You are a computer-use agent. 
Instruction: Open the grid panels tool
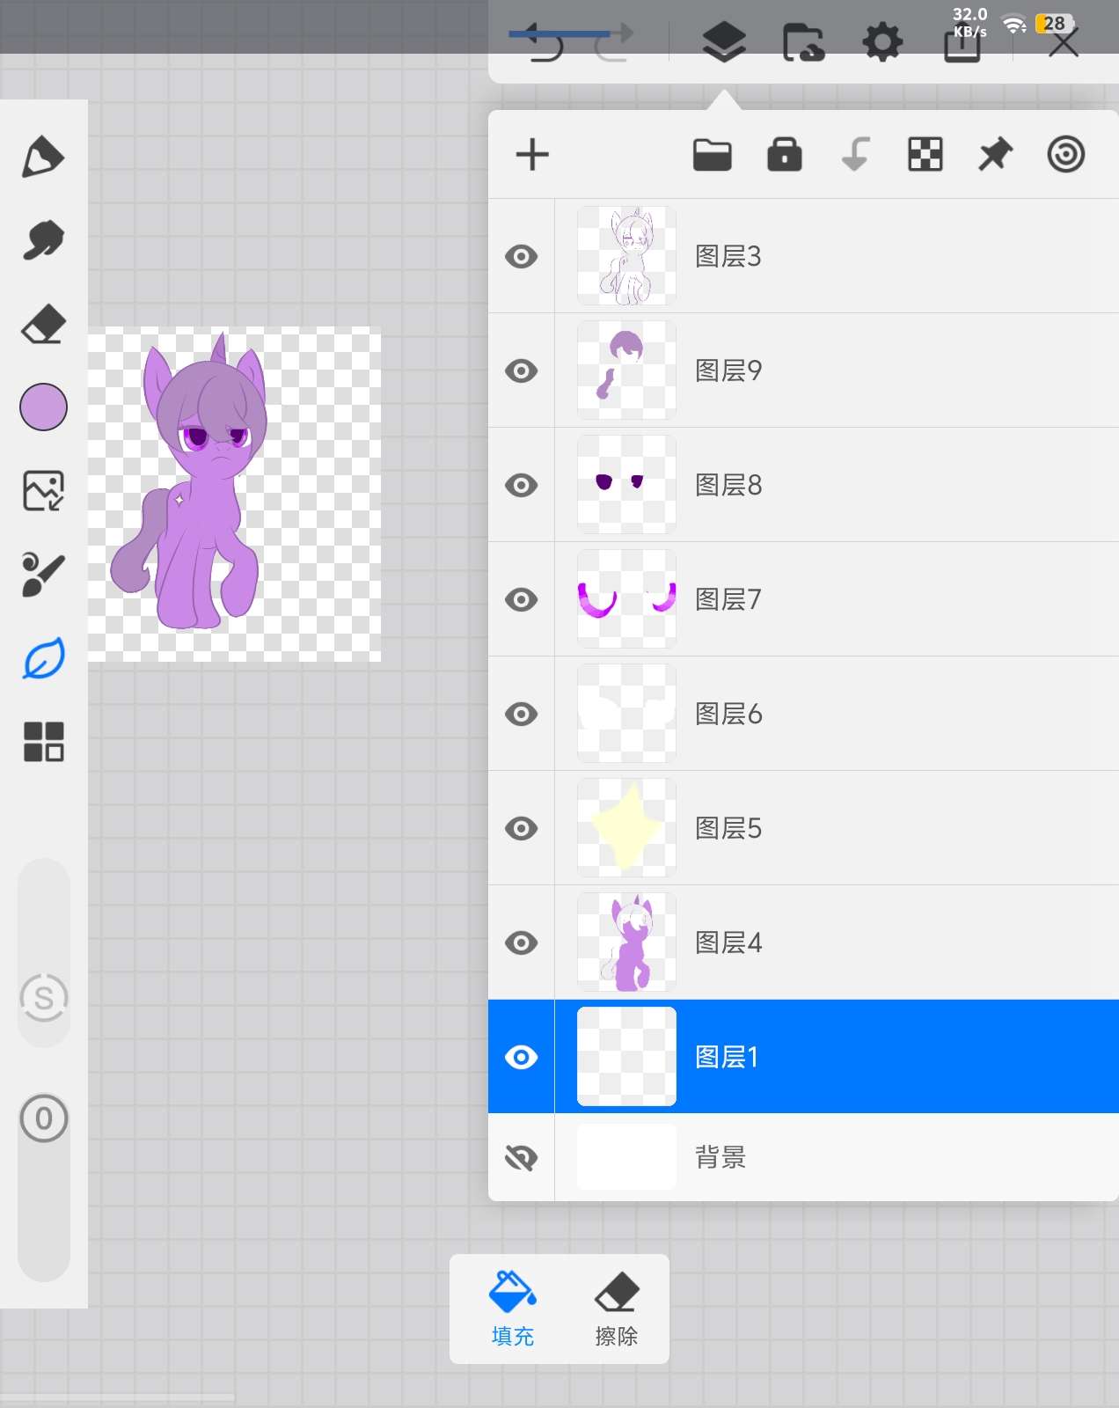click(x=43, y=742)
